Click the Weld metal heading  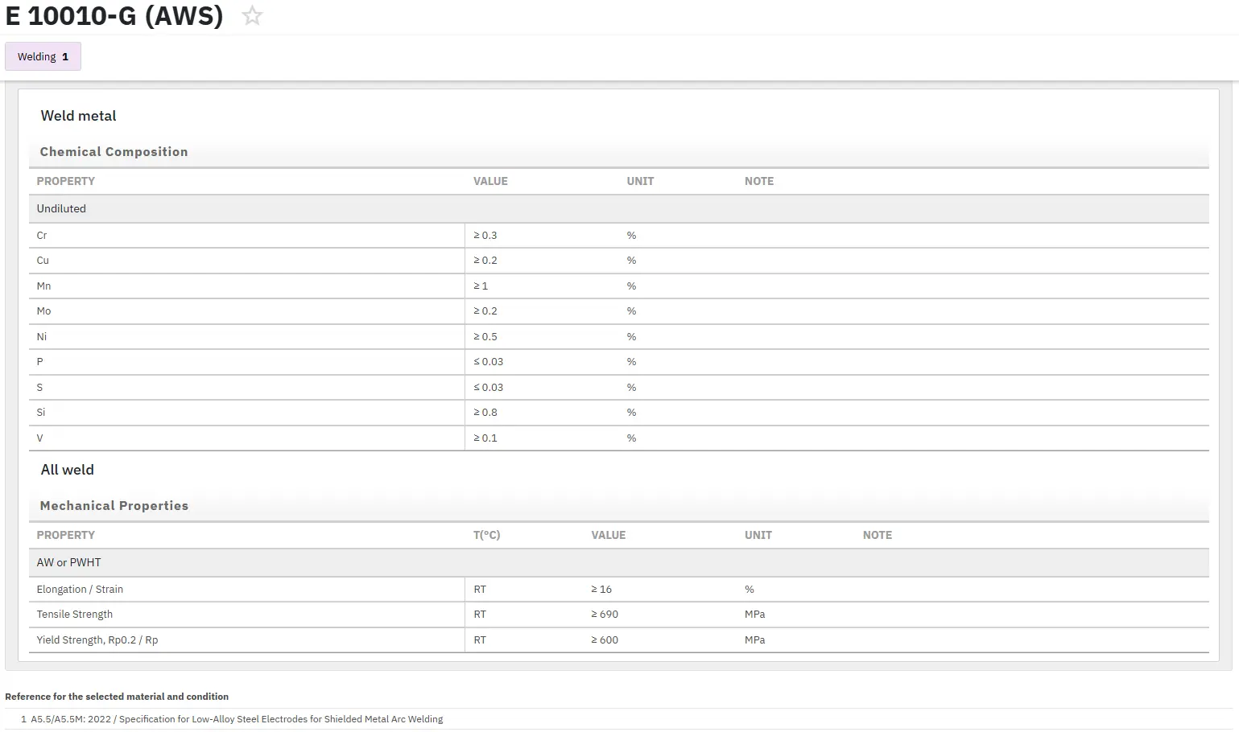78,116
